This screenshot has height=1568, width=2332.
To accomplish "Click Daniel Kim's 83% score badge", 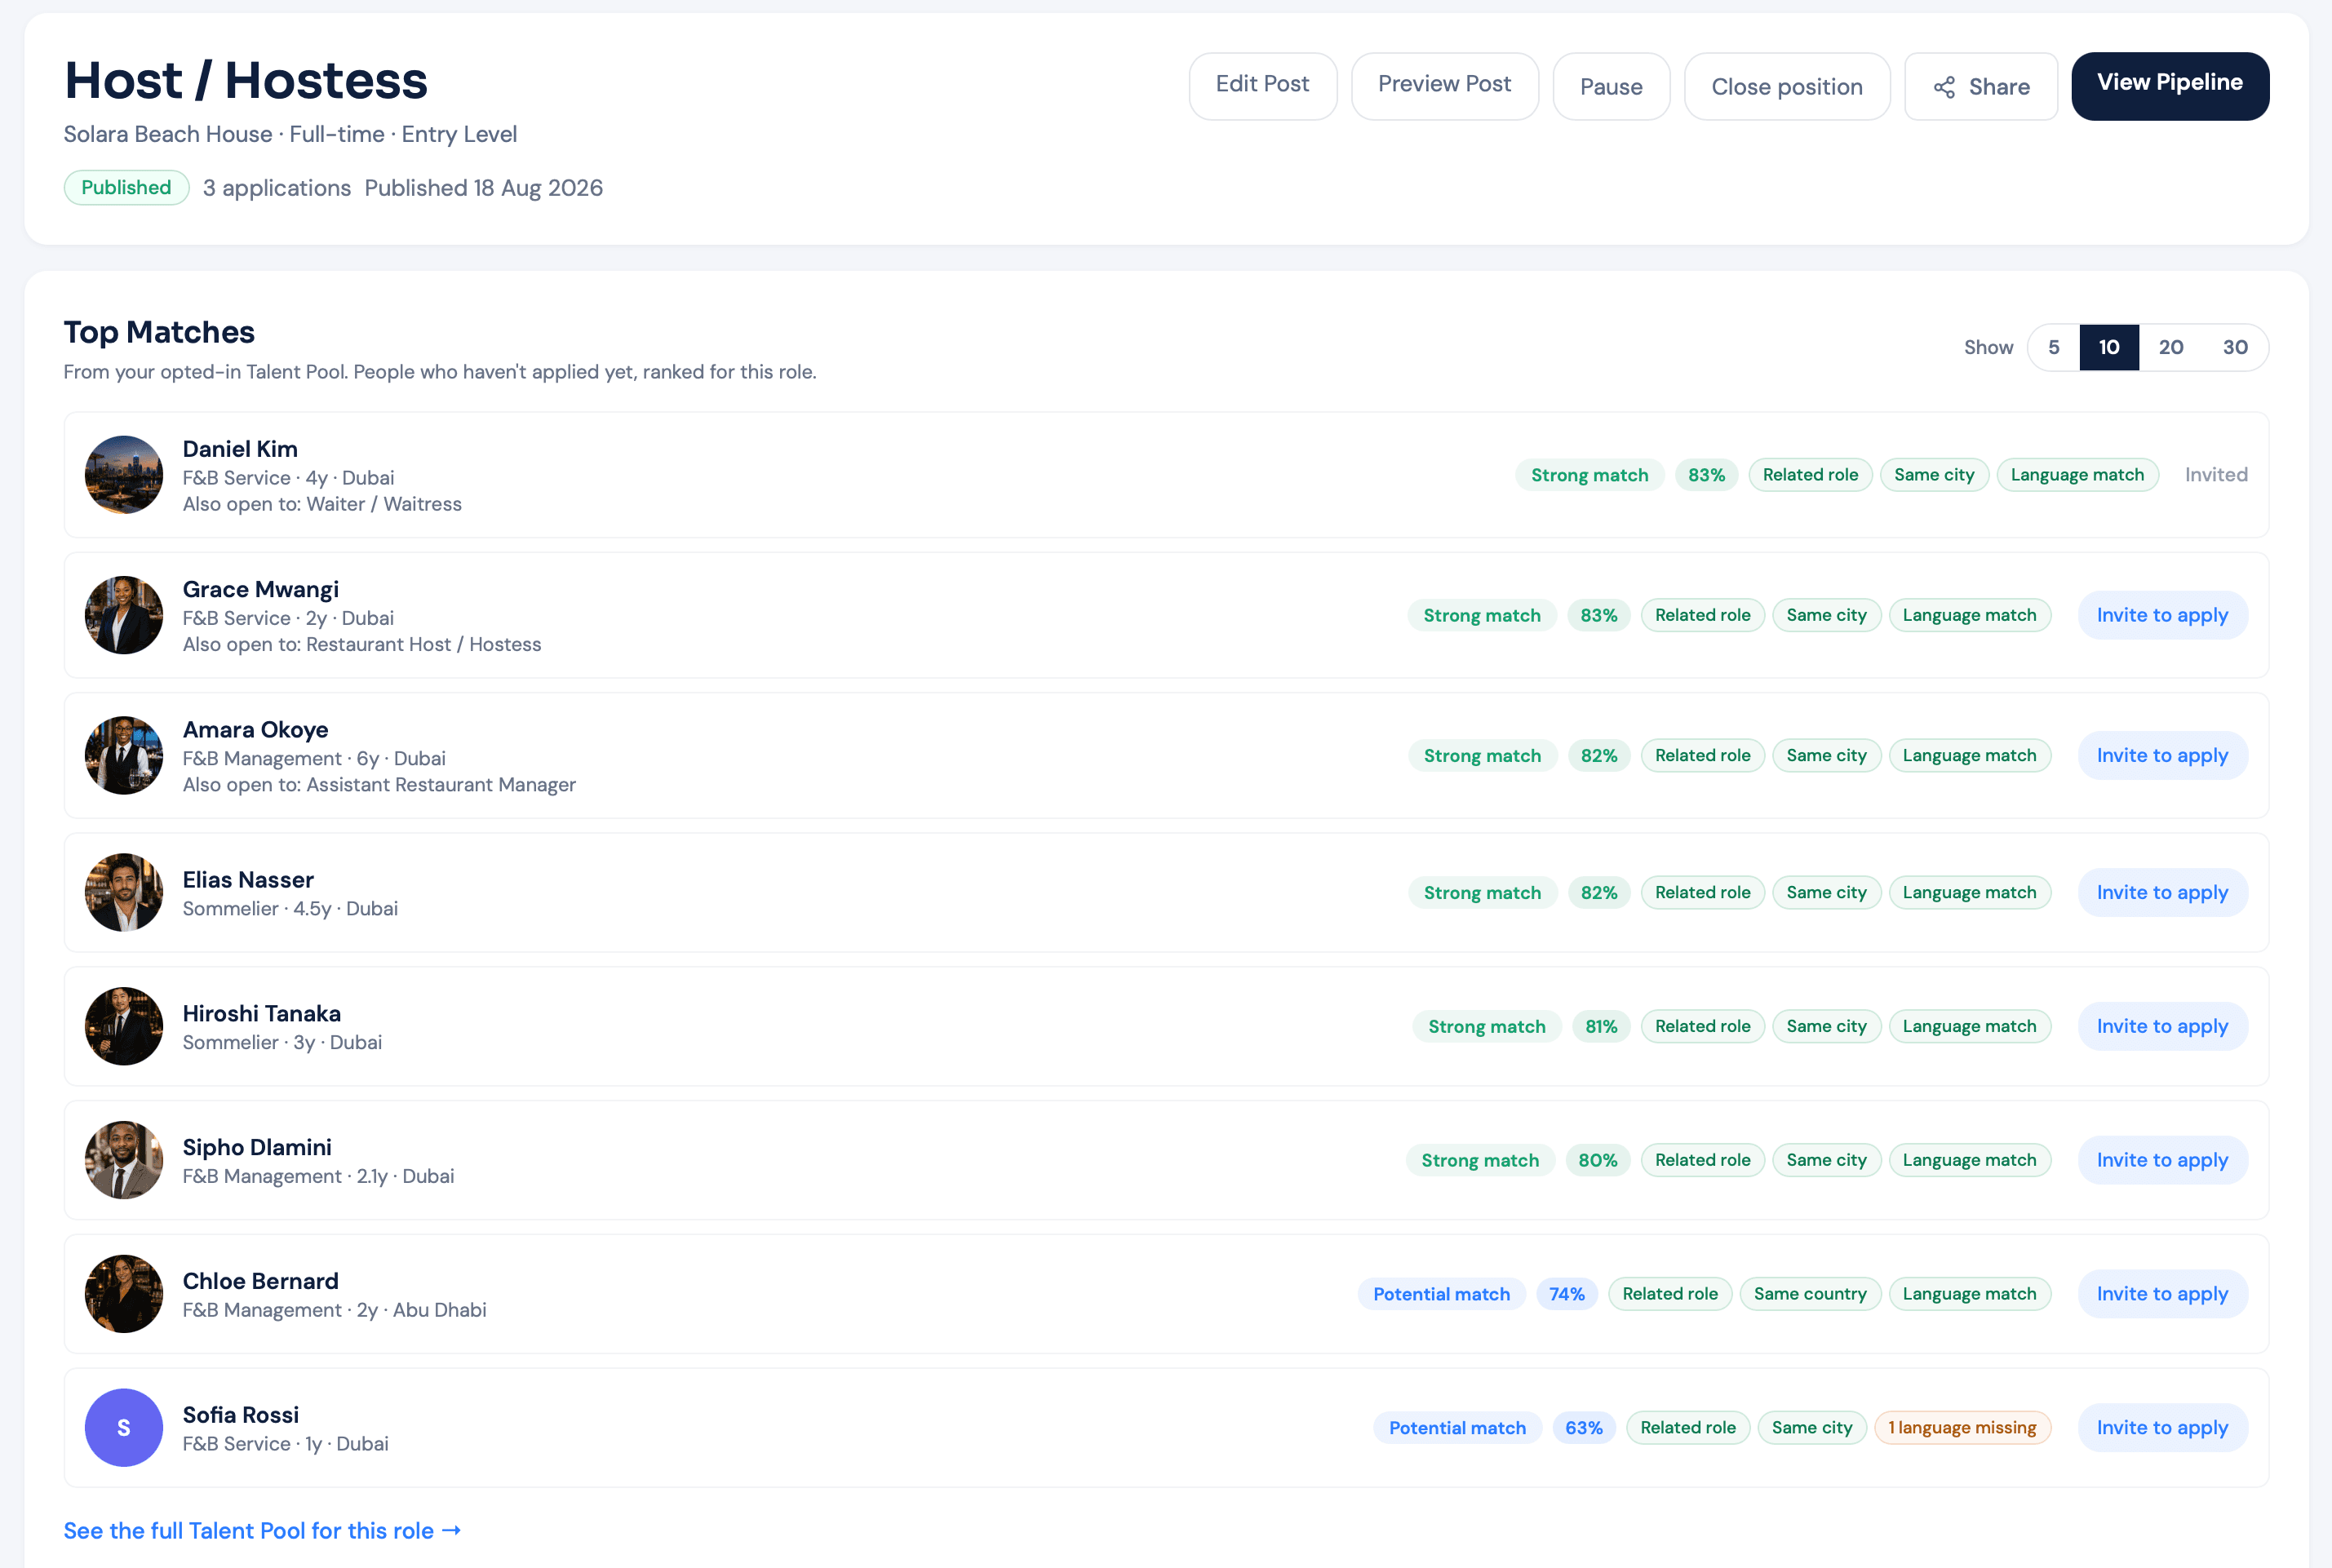I will (x=1706, y=475).
